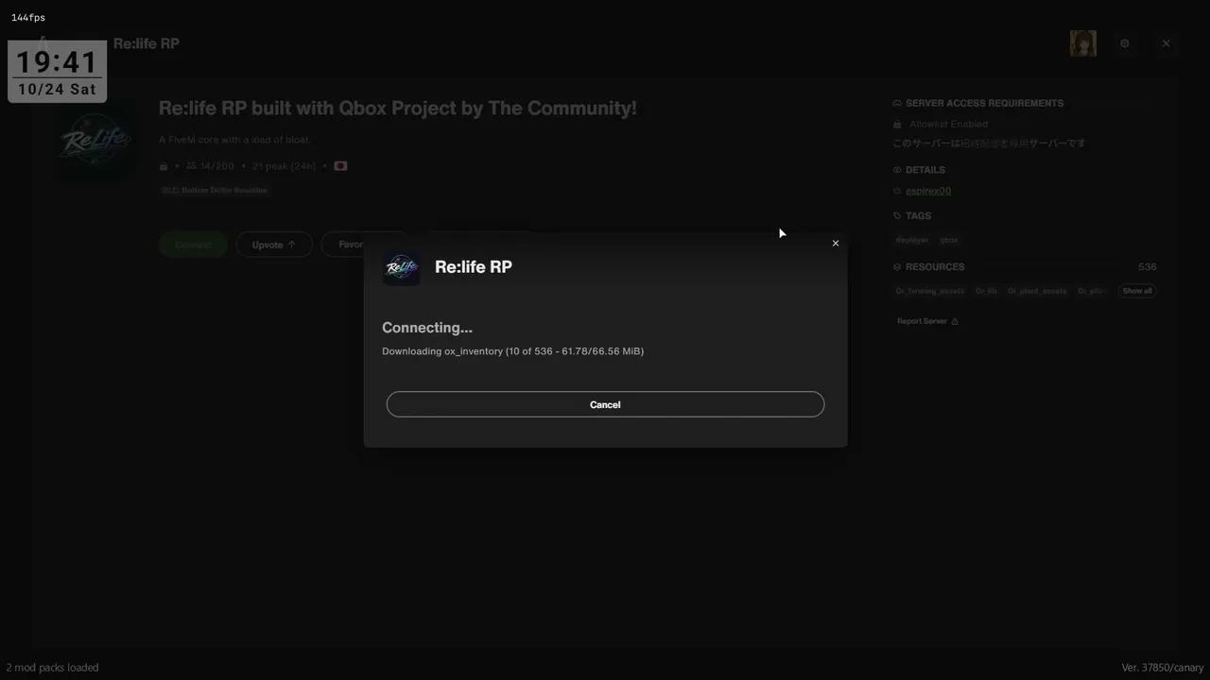Select the deployer tag
Viewport: 1210px width, 680px height.
(912, 240)
